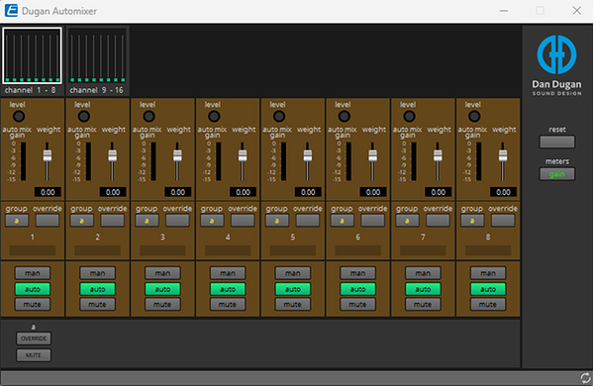Click channel 5 name label field
This screenshot has width=594, height=386.
point(293,250)
